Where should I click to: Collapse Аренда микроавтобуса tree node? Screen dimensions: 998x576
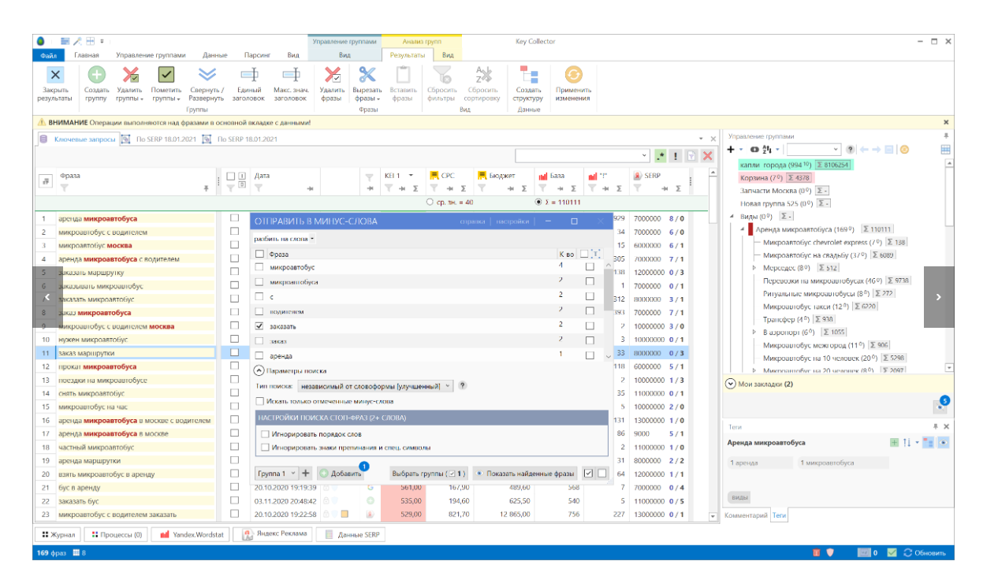(x=743, y=229)
